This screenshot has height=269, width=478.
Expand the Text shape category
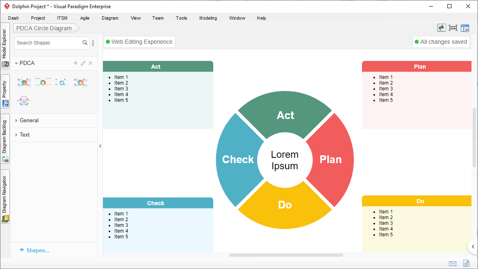(x=16, y=135)
